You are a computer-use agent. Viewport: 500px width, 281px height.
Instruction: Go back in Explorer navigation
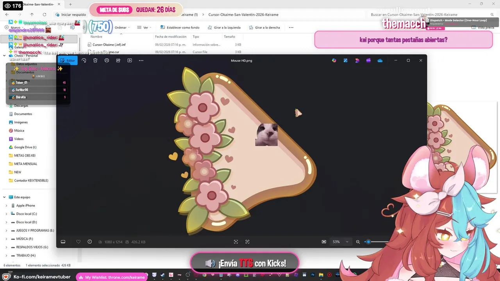pos(7,14)
